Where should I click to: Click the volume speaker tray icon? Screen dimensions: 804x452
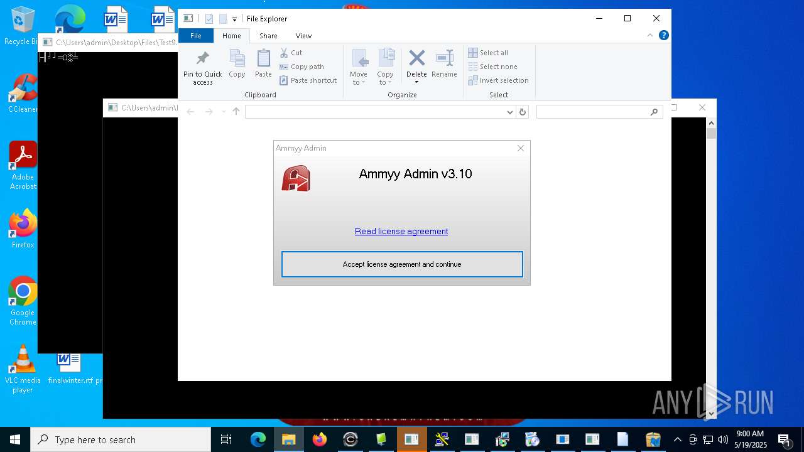point(723,439)
